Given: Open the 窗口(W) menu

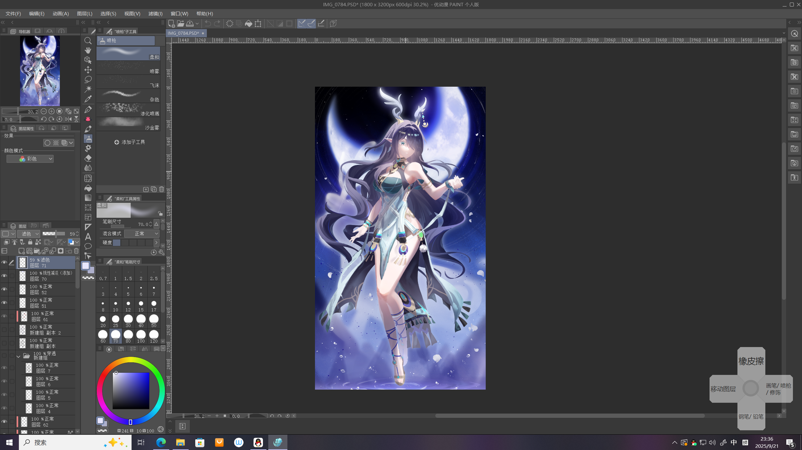Looking at the screenshot, I should (x=179, y=14).
